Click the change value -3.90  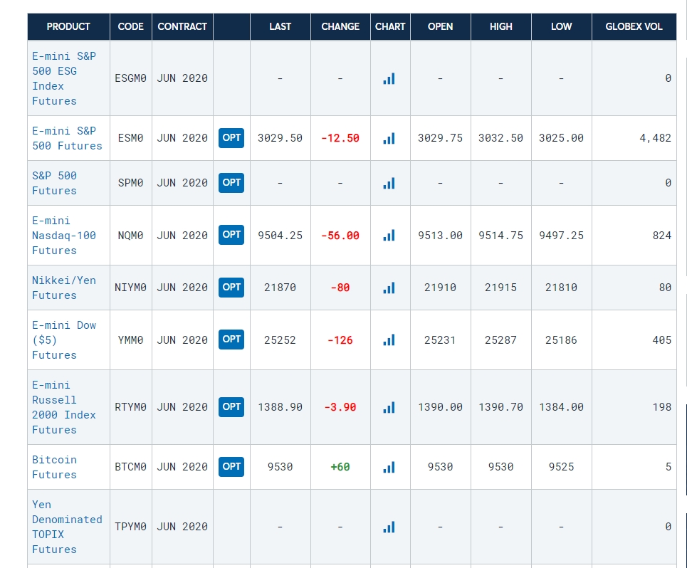(340, 407)
